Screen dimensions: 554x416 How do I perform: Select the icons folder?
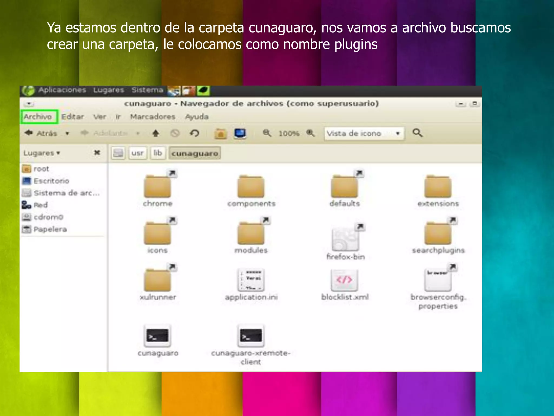[158, 236]
